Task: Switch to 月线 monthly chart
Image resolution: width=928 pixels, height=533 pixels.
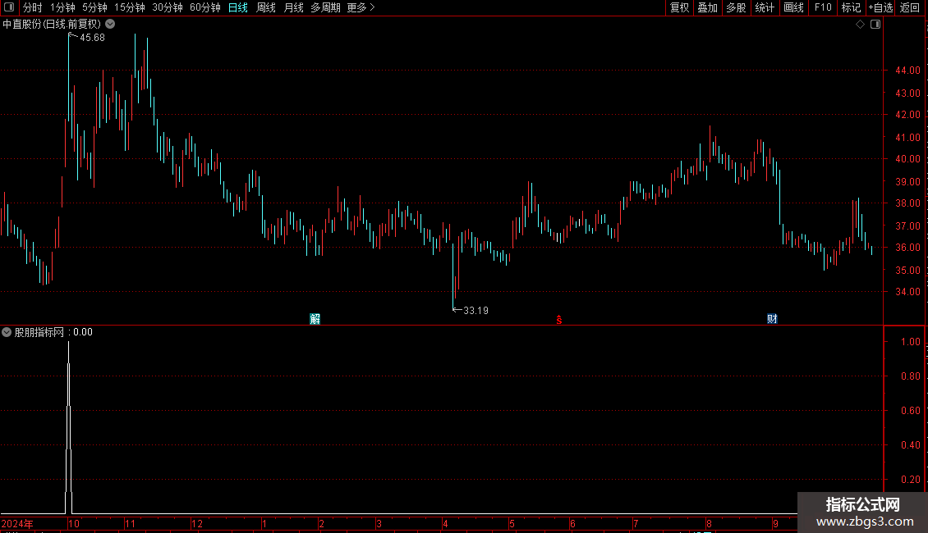Action: click(293, 7)
